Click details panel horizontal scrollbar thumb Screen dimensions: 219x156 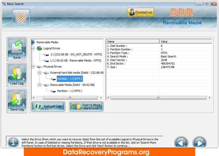[158, 98]
